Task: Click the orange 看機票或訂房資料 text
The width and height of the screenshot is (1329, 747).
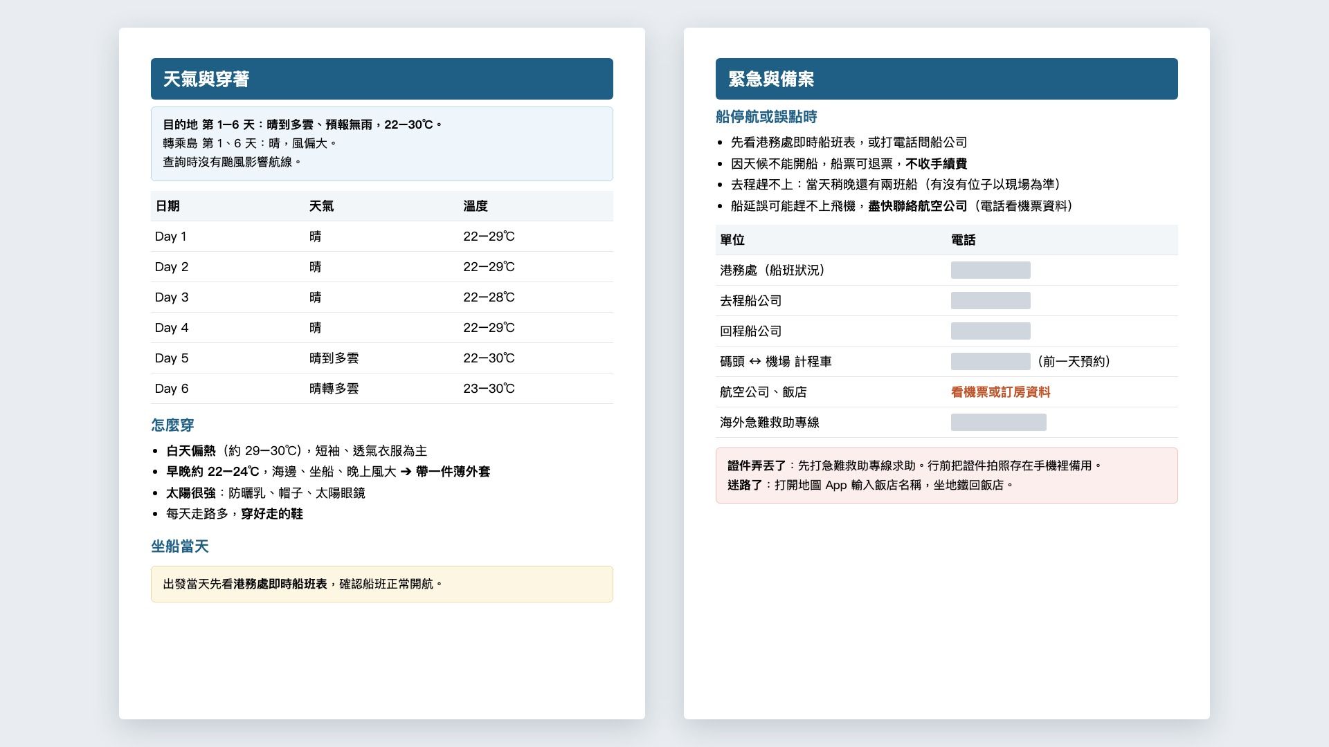Action: [1001, 392]
